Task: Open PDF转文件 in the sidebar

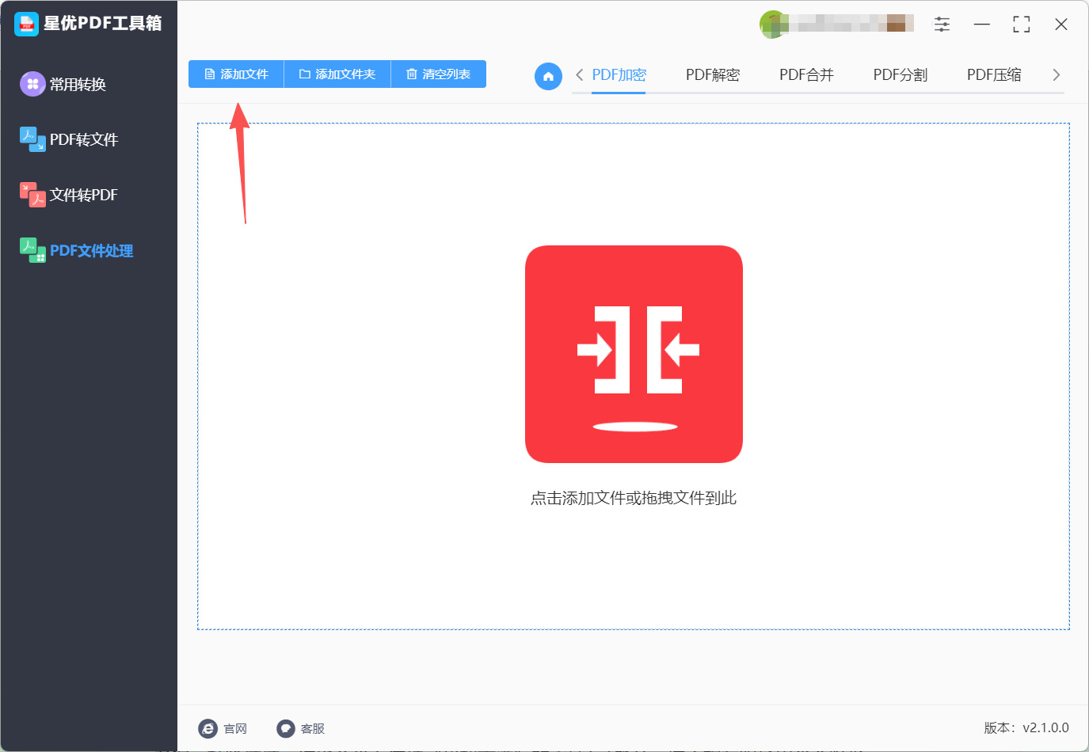Action: pyautogui.click(x=69, y=139)
